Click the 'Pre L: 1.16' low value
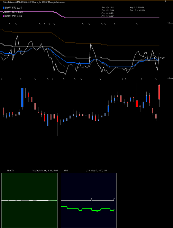 [x=108, y=13]
